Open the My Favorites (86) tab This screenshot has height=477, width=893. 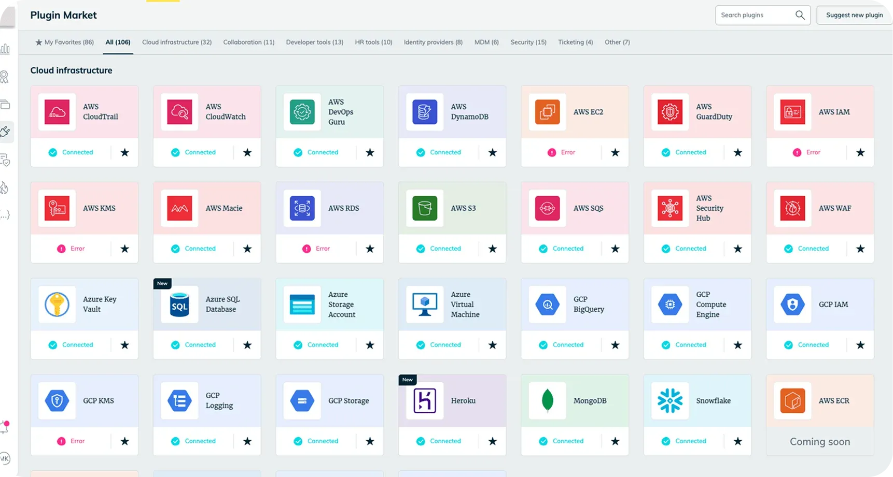64,42
